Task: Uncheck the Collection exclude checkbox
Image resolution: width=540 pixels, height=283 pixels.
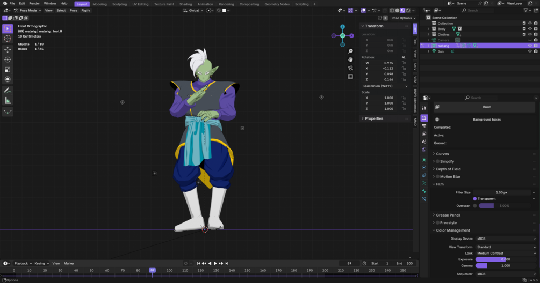Action: coord(524,24)
